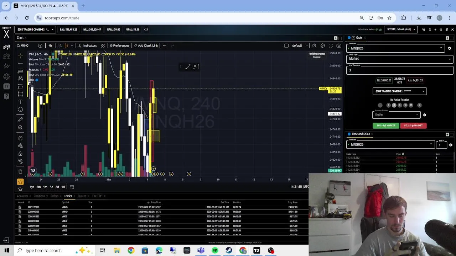Screen dimensions: 456x256
Task: Open the journal icon for trade 2209172361
Action: 20,207
